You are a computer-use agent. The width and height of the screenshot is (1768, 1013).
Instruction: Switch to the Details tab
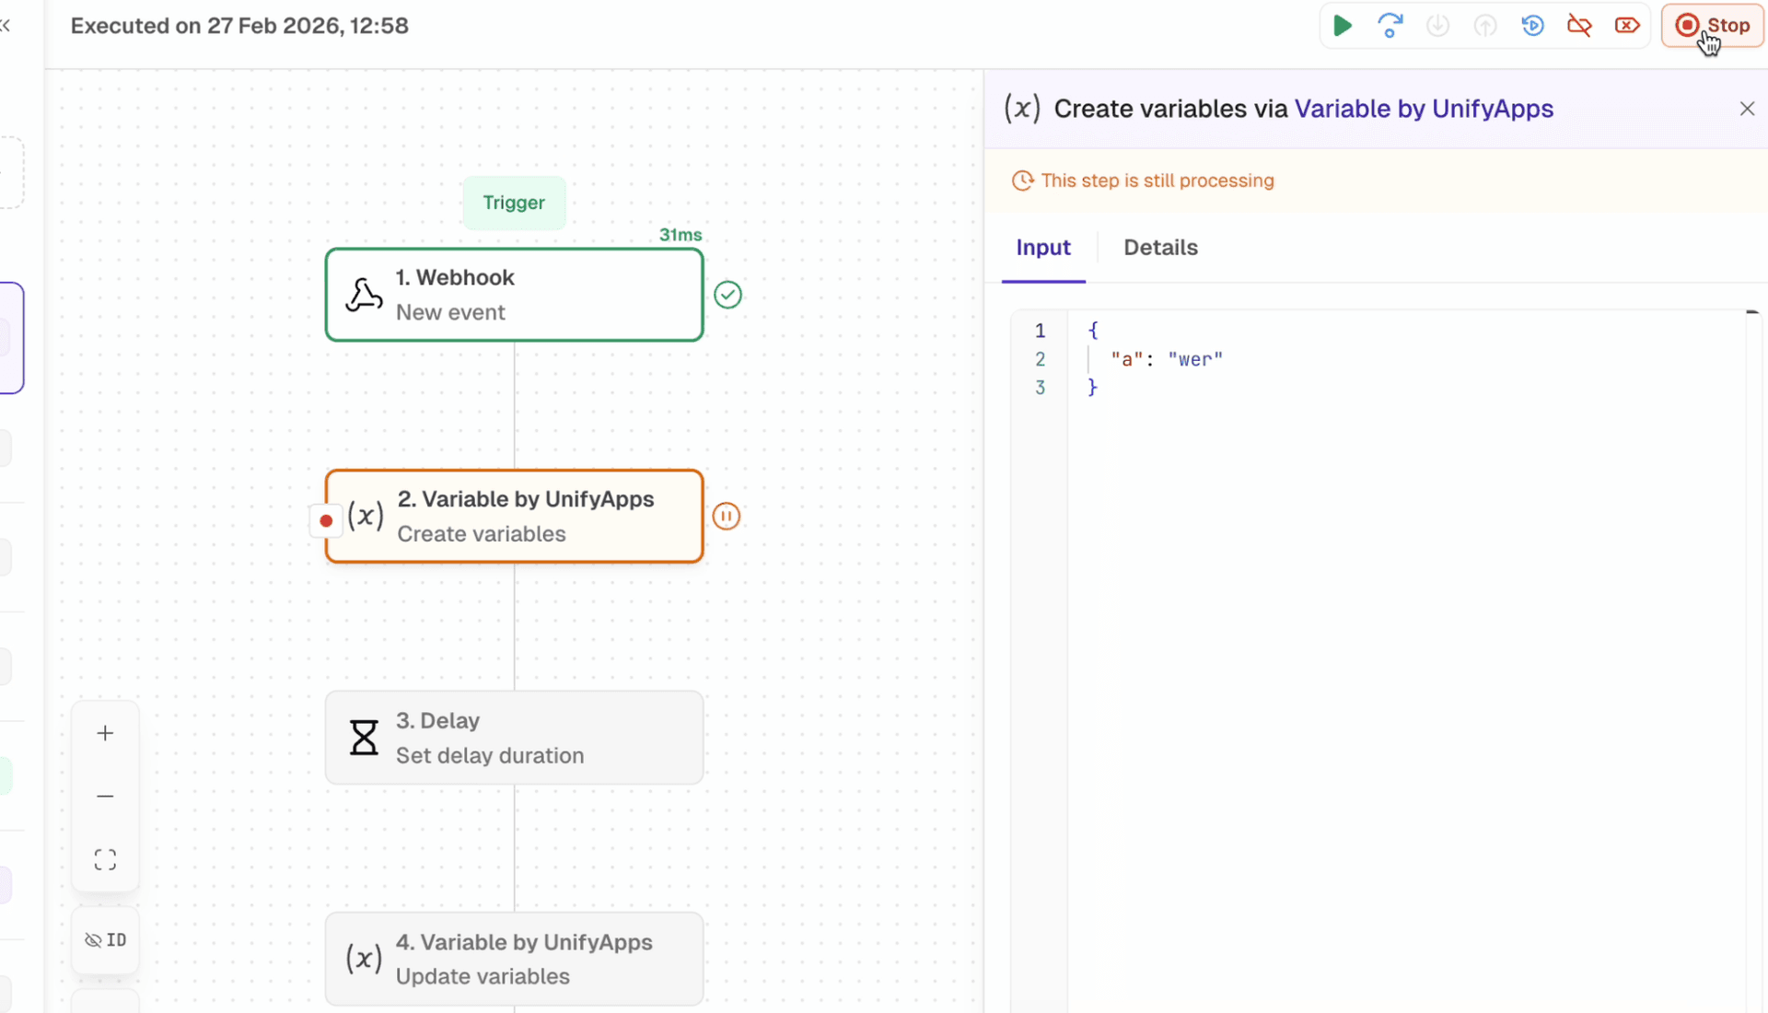[x=1160, y=248]
